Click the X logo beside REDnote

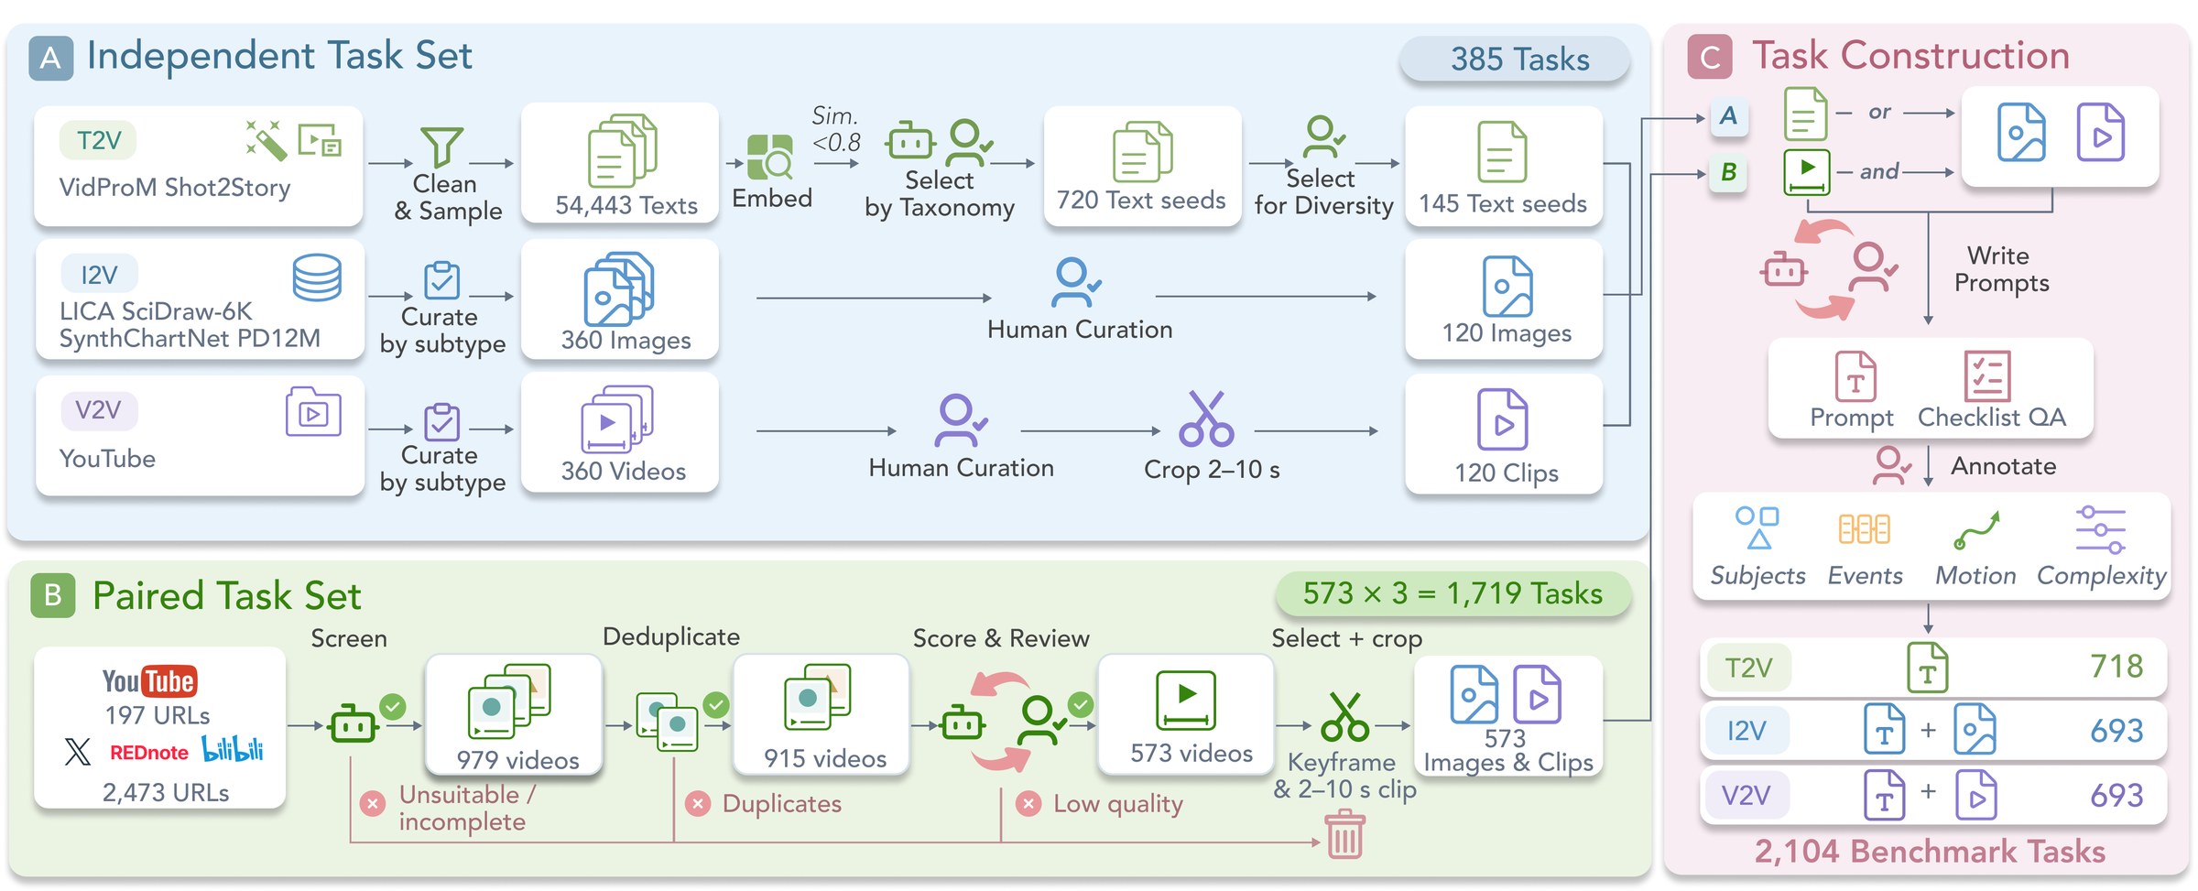[78, 752]
